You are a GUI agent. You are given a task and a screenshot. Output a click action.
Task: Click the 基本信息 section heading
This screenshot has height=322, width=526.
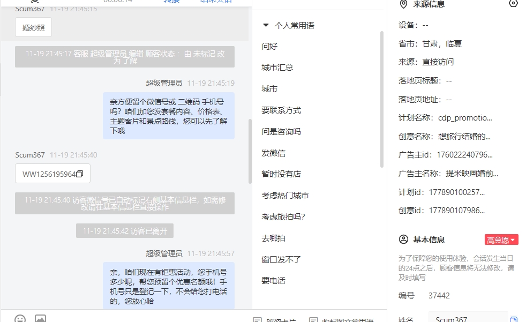tap(429, 240)
